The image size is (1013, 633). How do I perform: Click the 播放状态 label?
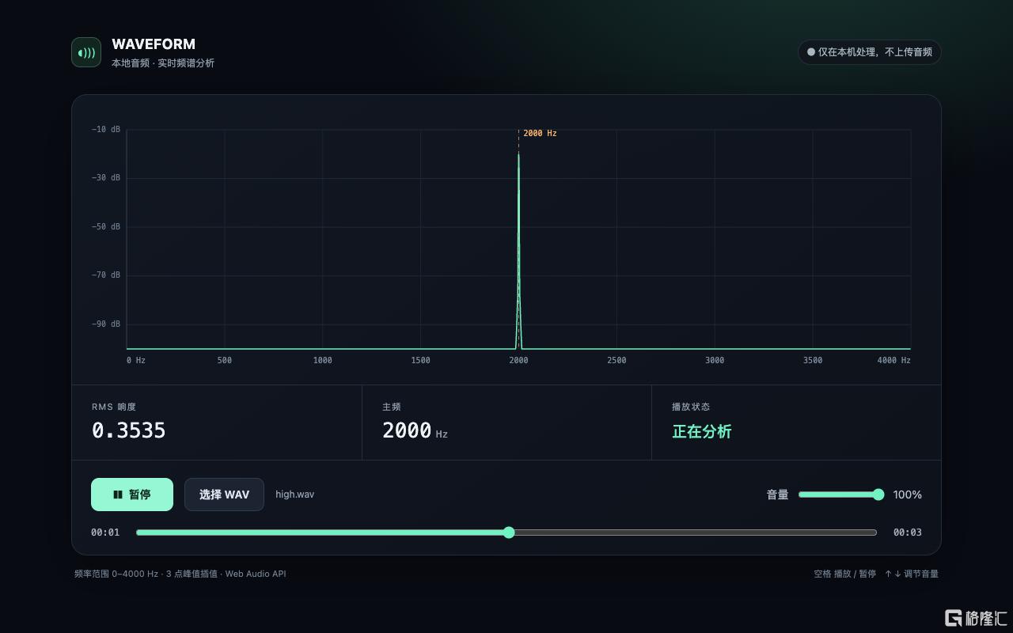coord(691,407)
